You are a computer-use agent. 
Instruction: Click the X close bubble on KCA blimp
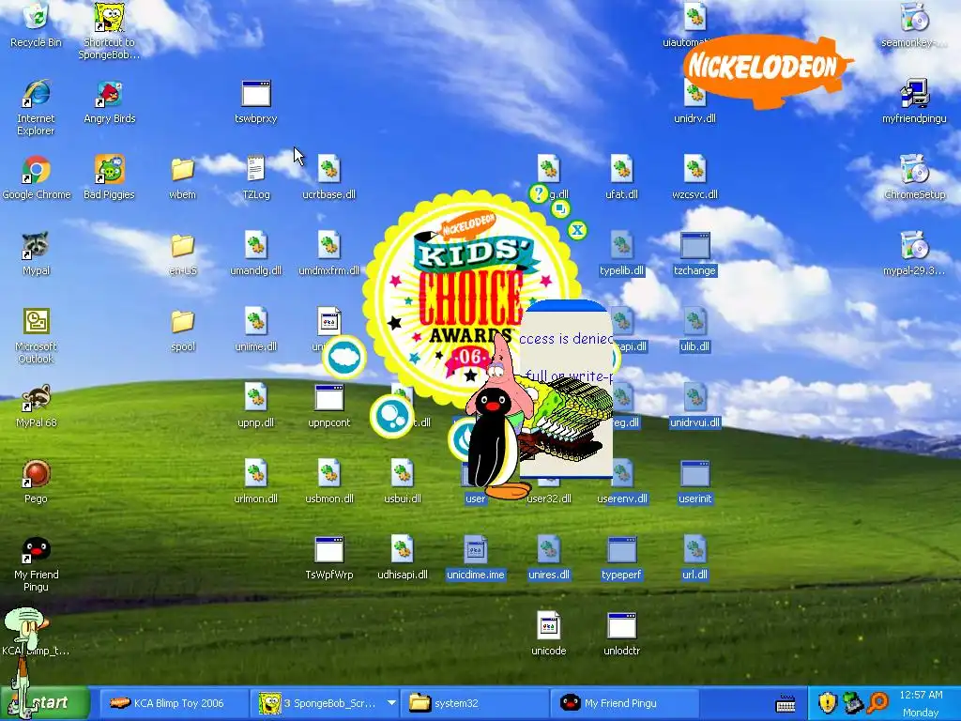pos(577,231)
